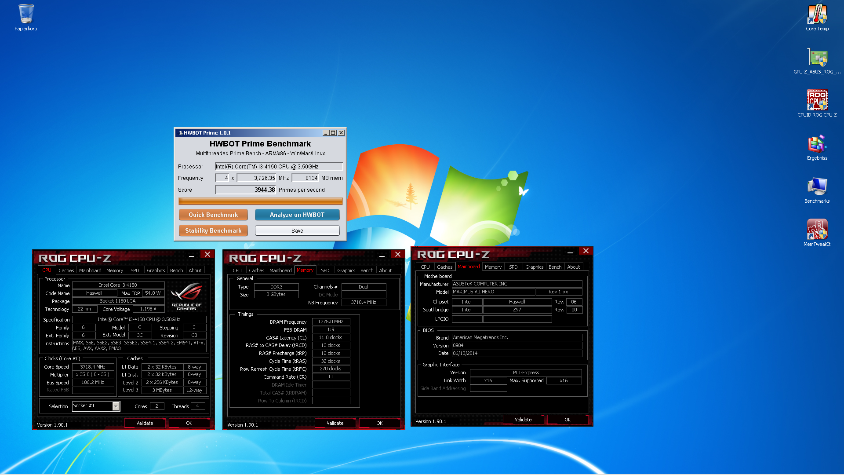
Task: Start the Stability Benchmark
Action: [213, 230]
